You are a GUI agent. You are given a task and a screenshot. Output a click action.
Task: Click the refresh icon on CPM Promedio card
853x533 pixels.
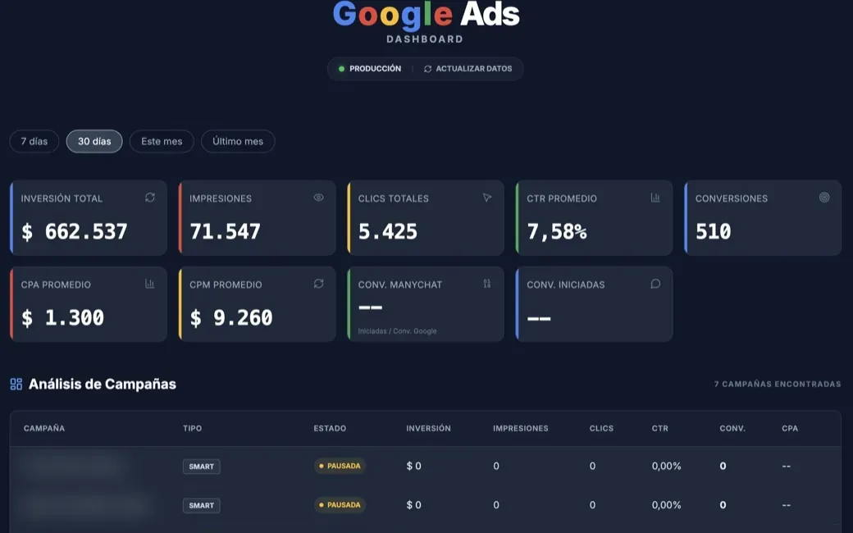click(319, 284)
